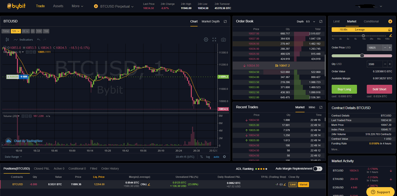
Task: Click the alarm icon on Leverage bar
Action: (389, 30)
